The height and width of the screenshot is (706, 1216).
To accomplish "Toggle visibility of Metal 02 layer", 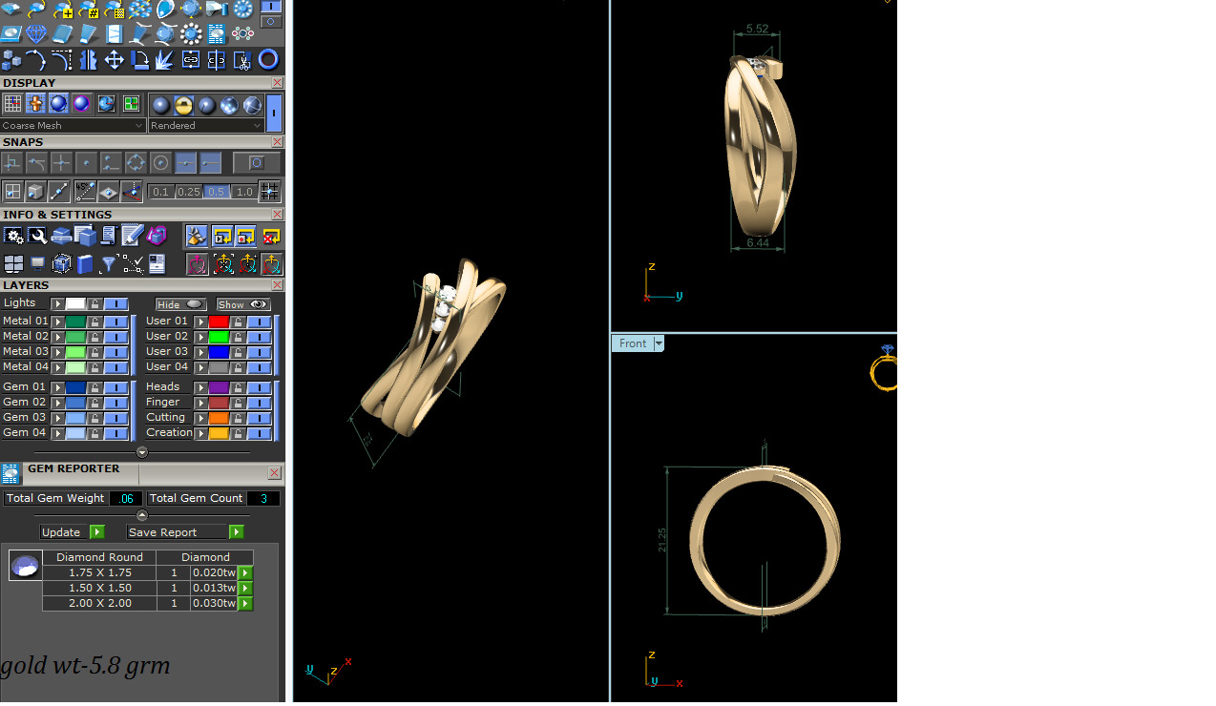I will pyautogui.click(x=115, y=337).
